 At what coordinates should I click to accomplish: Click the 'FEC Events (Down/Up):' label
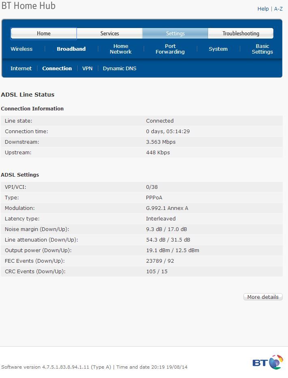34,261
